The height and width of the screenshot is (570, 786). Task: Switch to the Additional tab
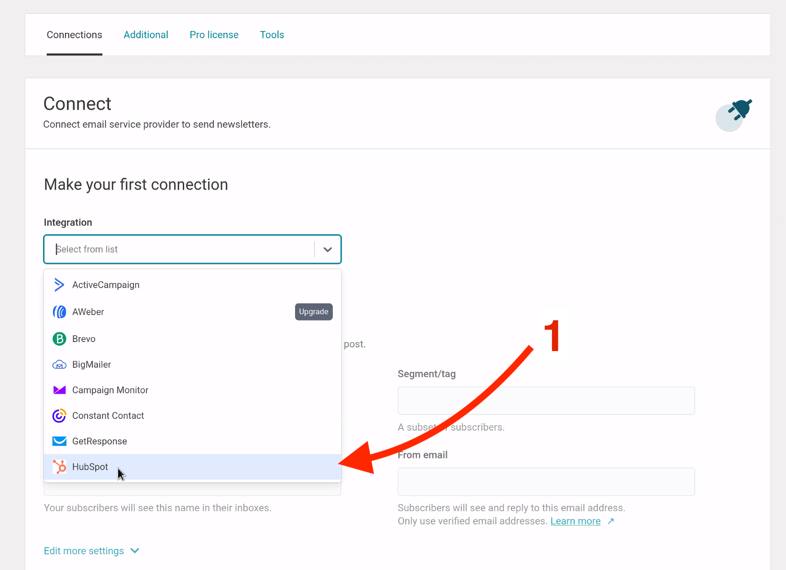tap(146, 35)
